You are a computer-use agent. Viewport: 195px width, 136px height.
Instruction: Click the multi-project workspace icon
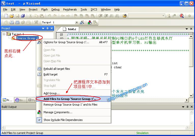[x=95, y=22]
